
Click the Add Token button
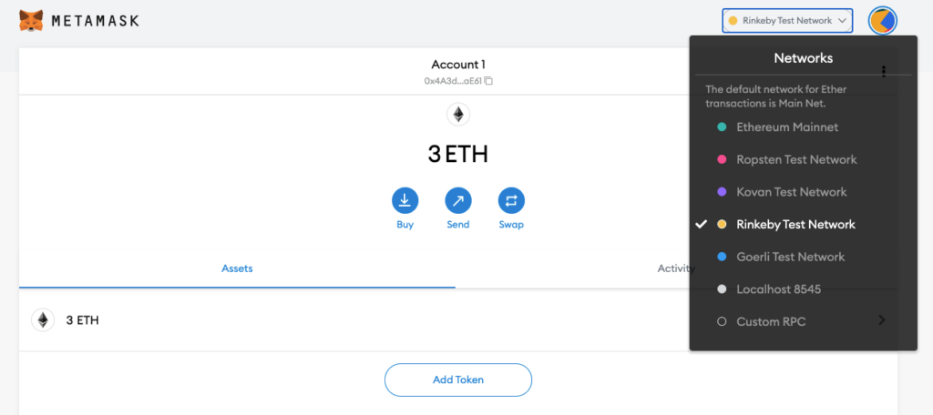[458, 380]
